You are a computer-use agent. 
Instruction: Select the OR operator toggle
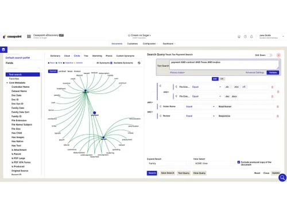click(222, 79)
